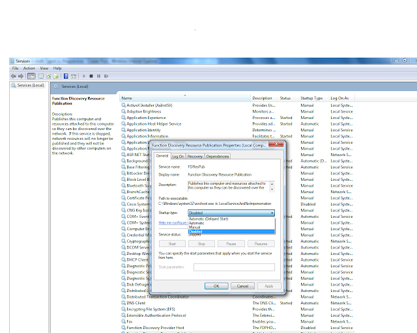Select the General tab in Properties dialog
Screen dimensions: 417x333
[162, 156]
